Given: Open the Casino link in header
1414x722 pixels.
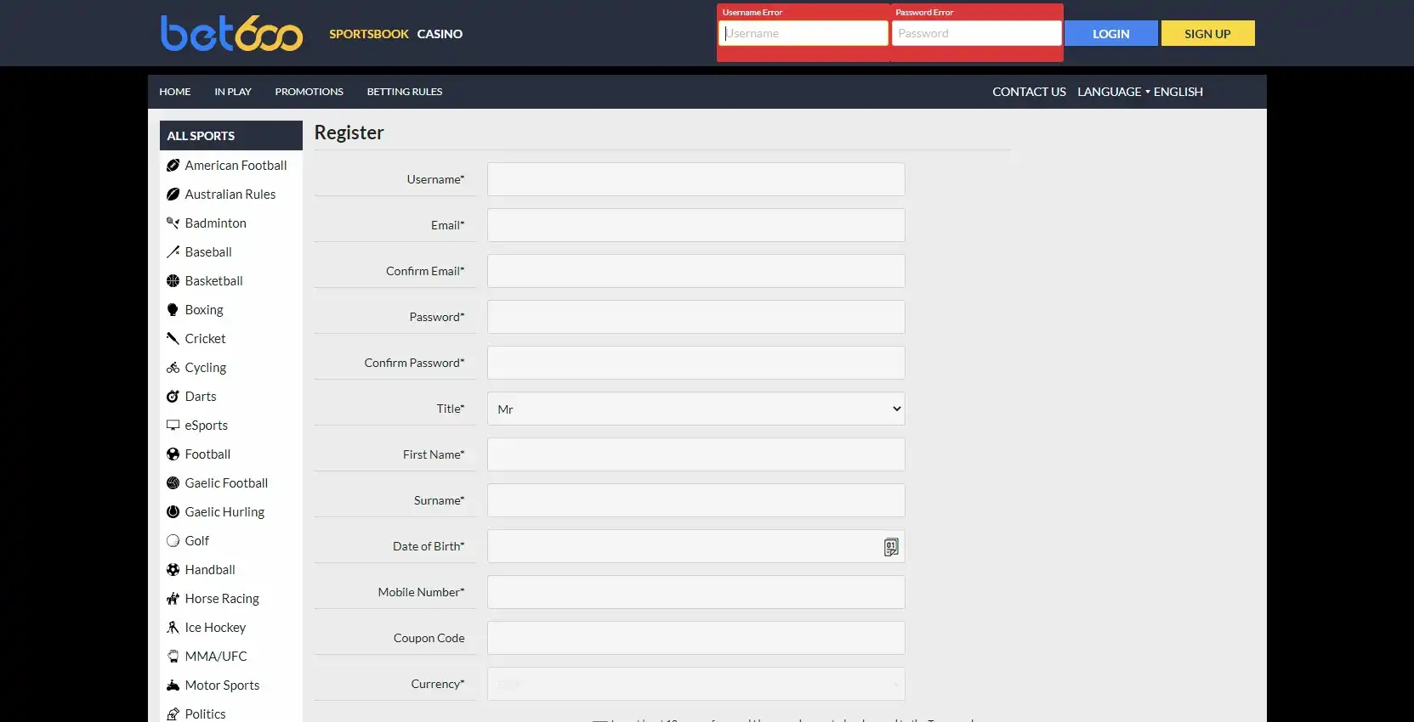Looking at the screenshot, I should [440, 34].
